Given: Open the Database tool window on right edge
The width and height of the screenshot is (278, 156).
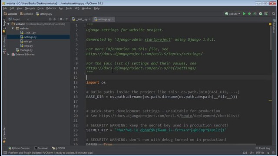Looking at the screenshot, I should pyautogui.click(x=274, y=26).
